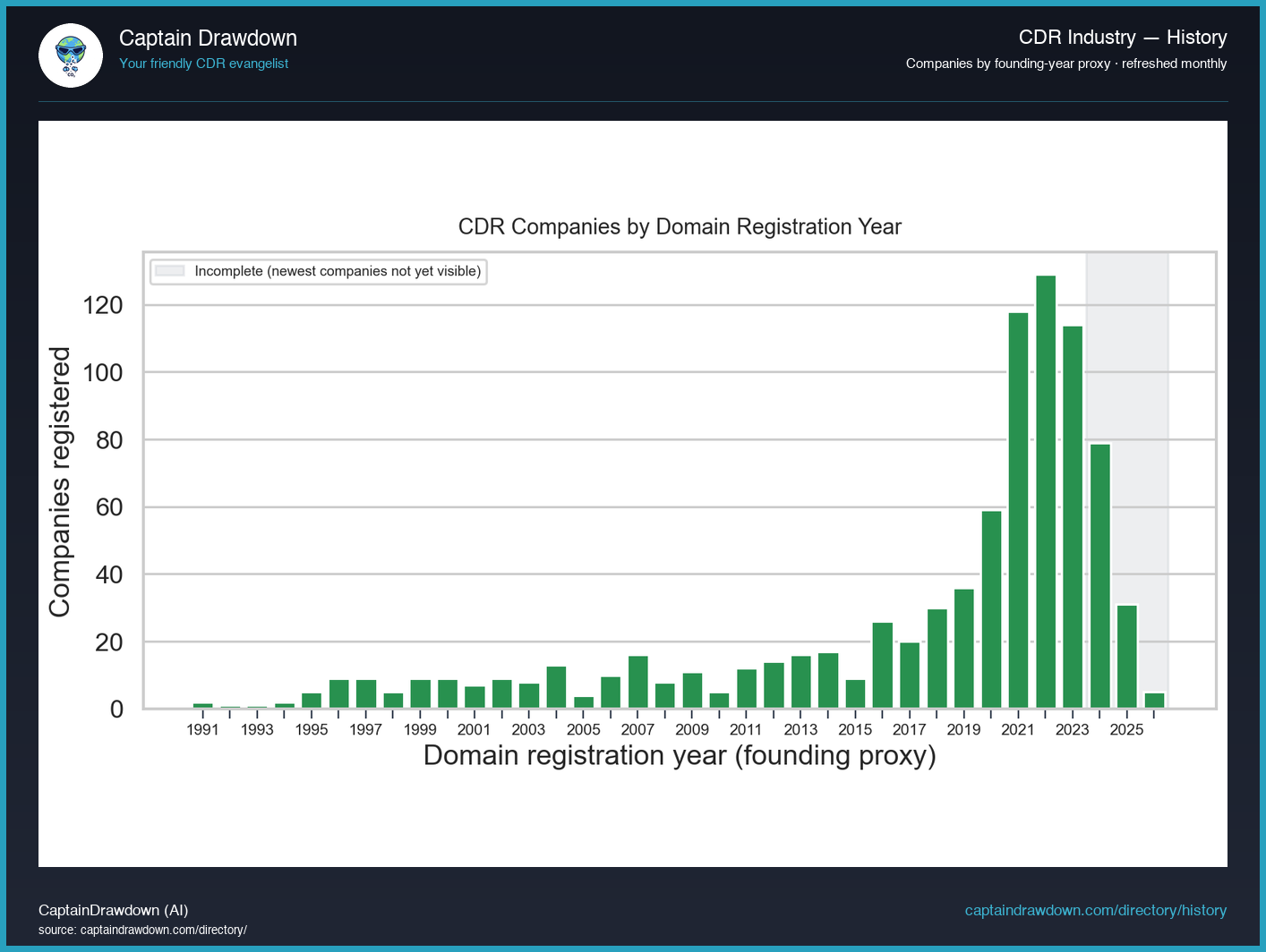Screen dimensions: 1266x952
Task: Click the CDR Industry — History heading
Action: point(1122,38)
